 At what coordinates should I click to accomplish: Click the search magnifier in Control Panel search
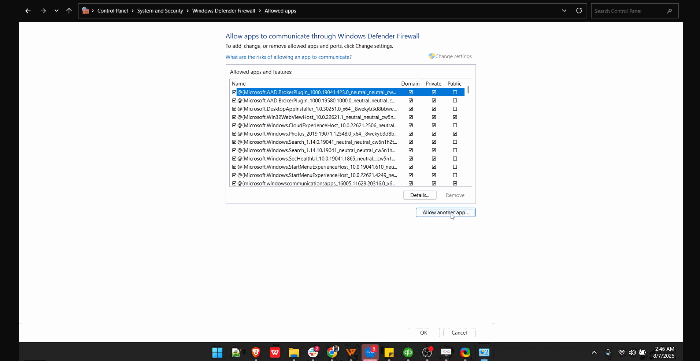pyautogui.click(x=669, y=11)
